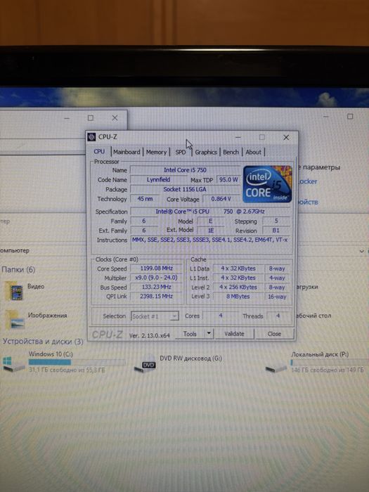Open the Bench tab
The height and width of the screenshot is (492, 369).
pyautogui.click(x=231, y=152)
